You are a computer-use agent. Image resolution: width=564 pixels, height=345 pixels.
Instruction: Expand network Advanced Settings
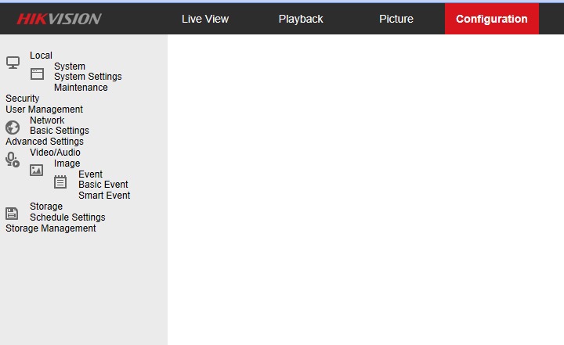(45, 142)
